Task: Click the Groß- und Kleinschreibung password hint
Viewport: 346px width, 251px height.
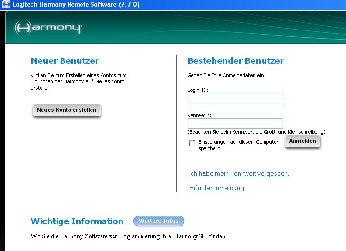Action: tap(256, 132)
